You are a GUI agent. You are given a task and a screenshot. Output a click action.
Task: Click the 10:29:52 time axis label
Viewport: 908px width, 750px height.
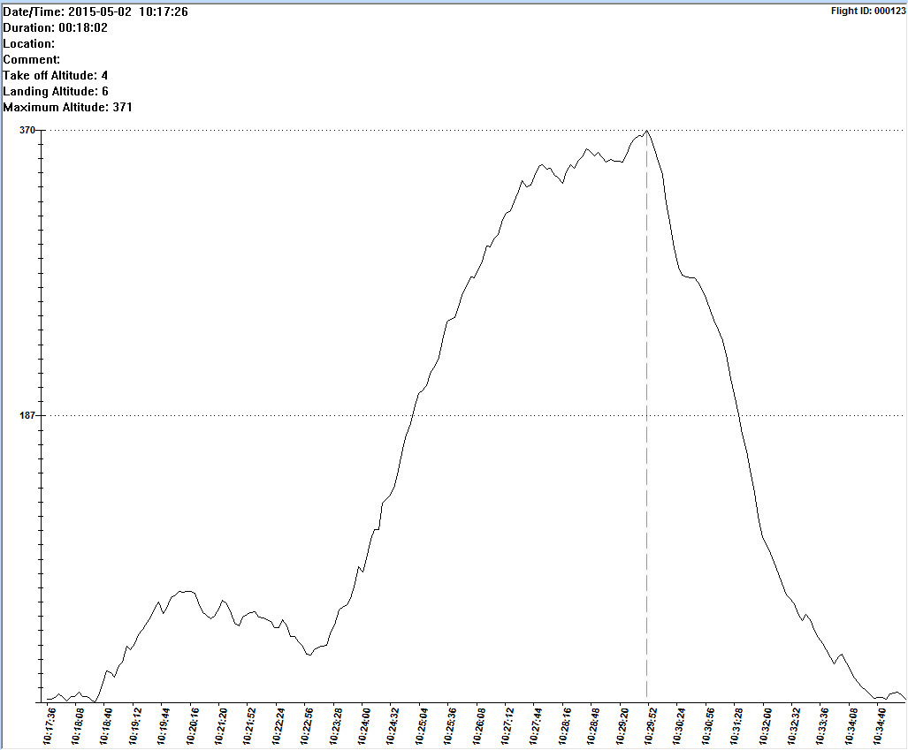click(652, 726)
